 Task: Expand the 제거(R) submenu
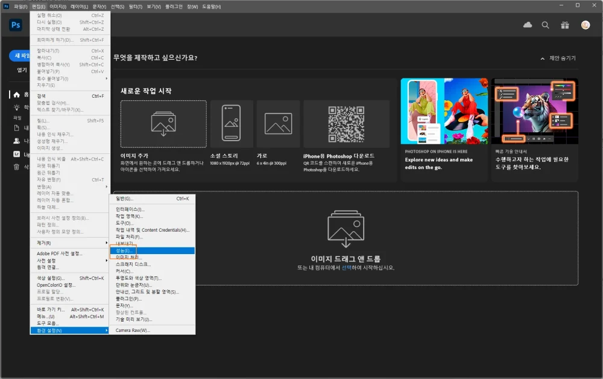pos(69,243)
